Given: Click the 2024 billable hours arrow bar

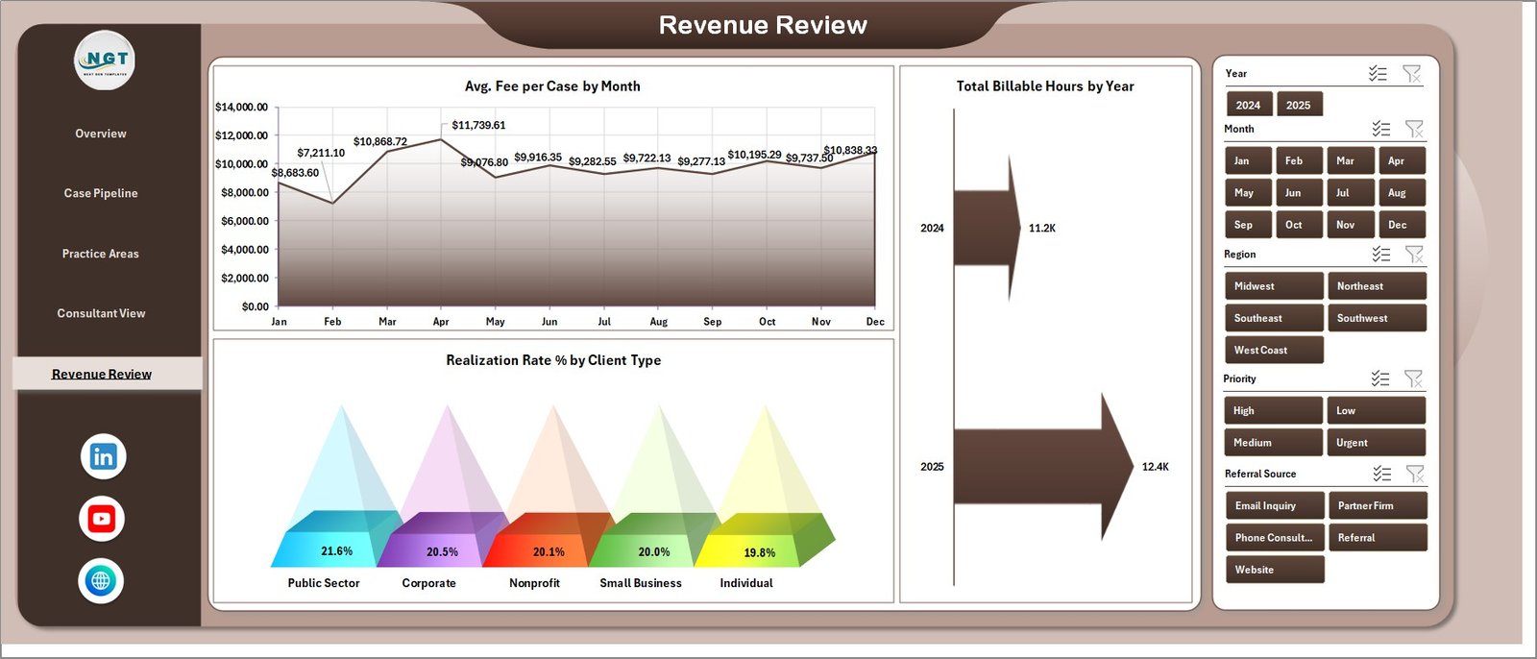Looking at the screenshot, I should (987, 228).
